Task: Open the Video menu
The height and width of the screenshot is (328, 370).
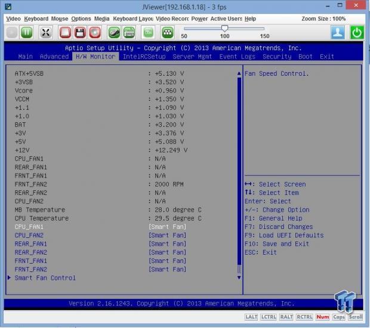Action: click(x=14, y=18)
